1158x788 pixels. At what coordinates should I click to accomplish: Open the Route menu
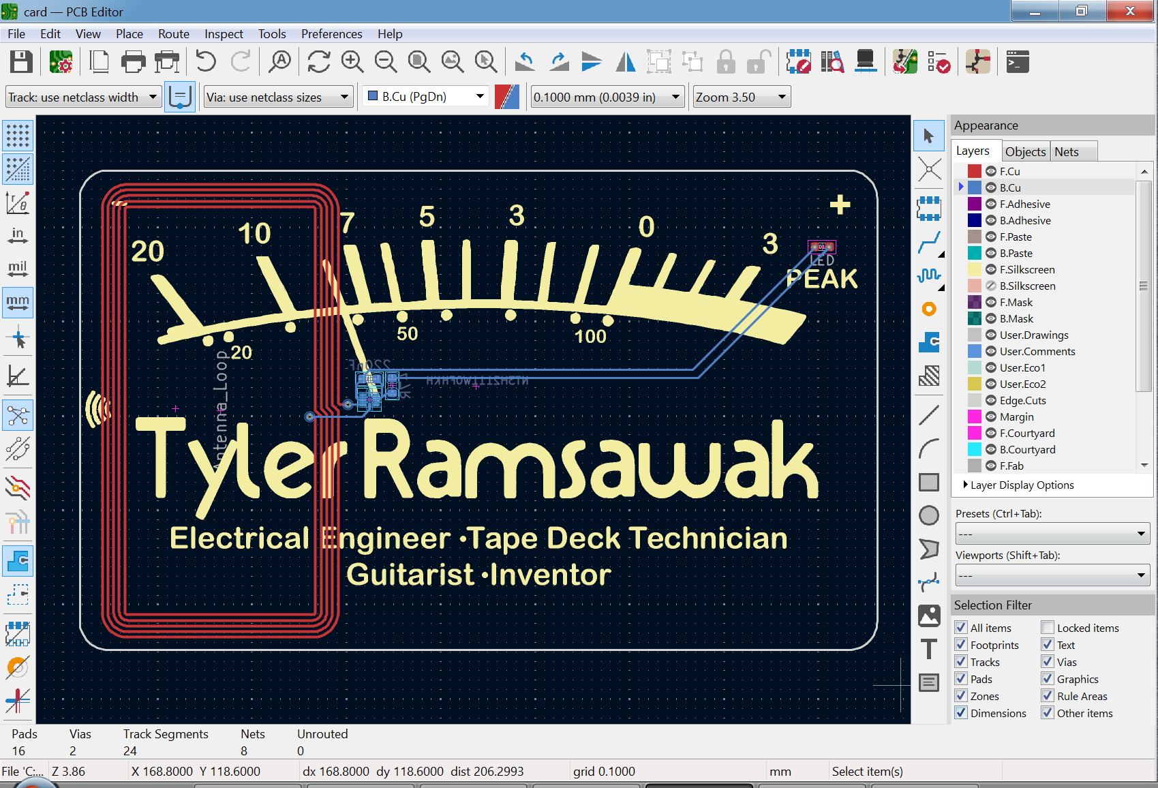(x=173, y=33)
